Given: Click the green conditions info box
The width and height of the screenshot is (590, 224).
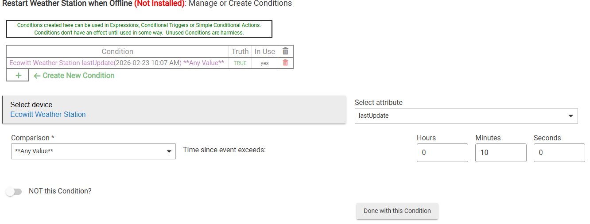Looking at the screenshot, I should 139,29.
